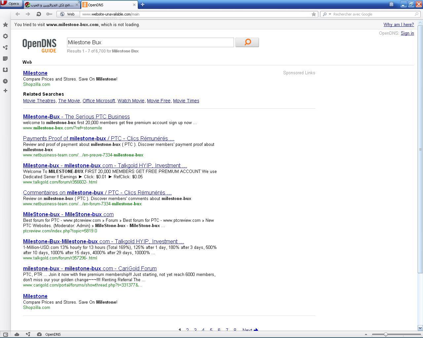Open the Movie Theatres related search

39,101
